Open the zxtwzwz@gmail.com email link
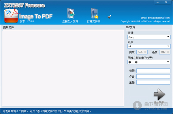Screen dimensions: 173x114 point(155,18)
